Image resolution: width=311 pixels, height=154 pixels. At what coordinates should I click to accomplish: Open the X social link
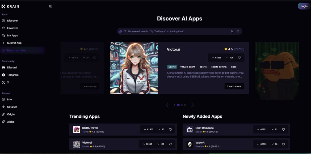pos(8,82)
